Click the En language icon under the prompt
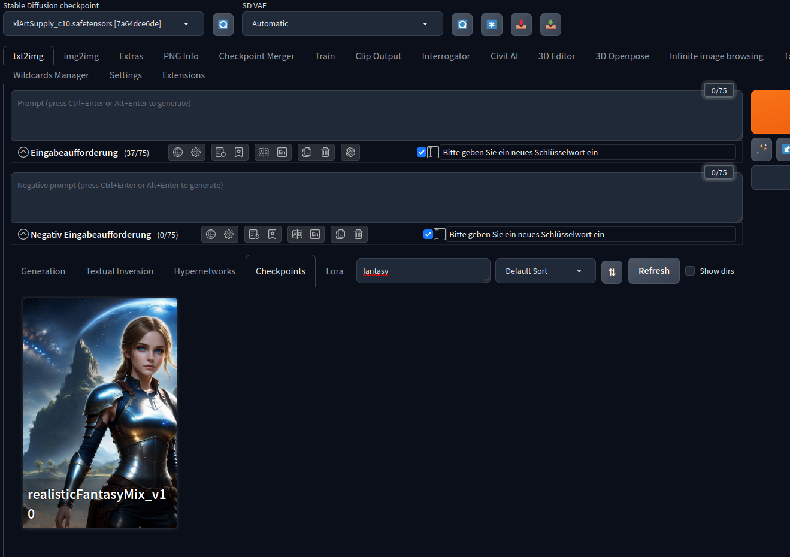 coord(282,152)
